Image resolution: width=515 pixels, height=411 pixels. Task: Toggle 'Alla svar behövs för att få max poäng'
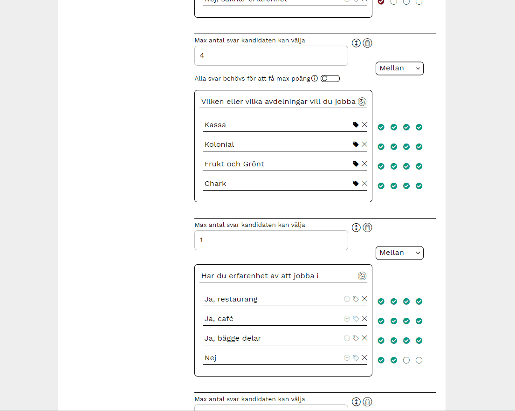pos(330,78)
